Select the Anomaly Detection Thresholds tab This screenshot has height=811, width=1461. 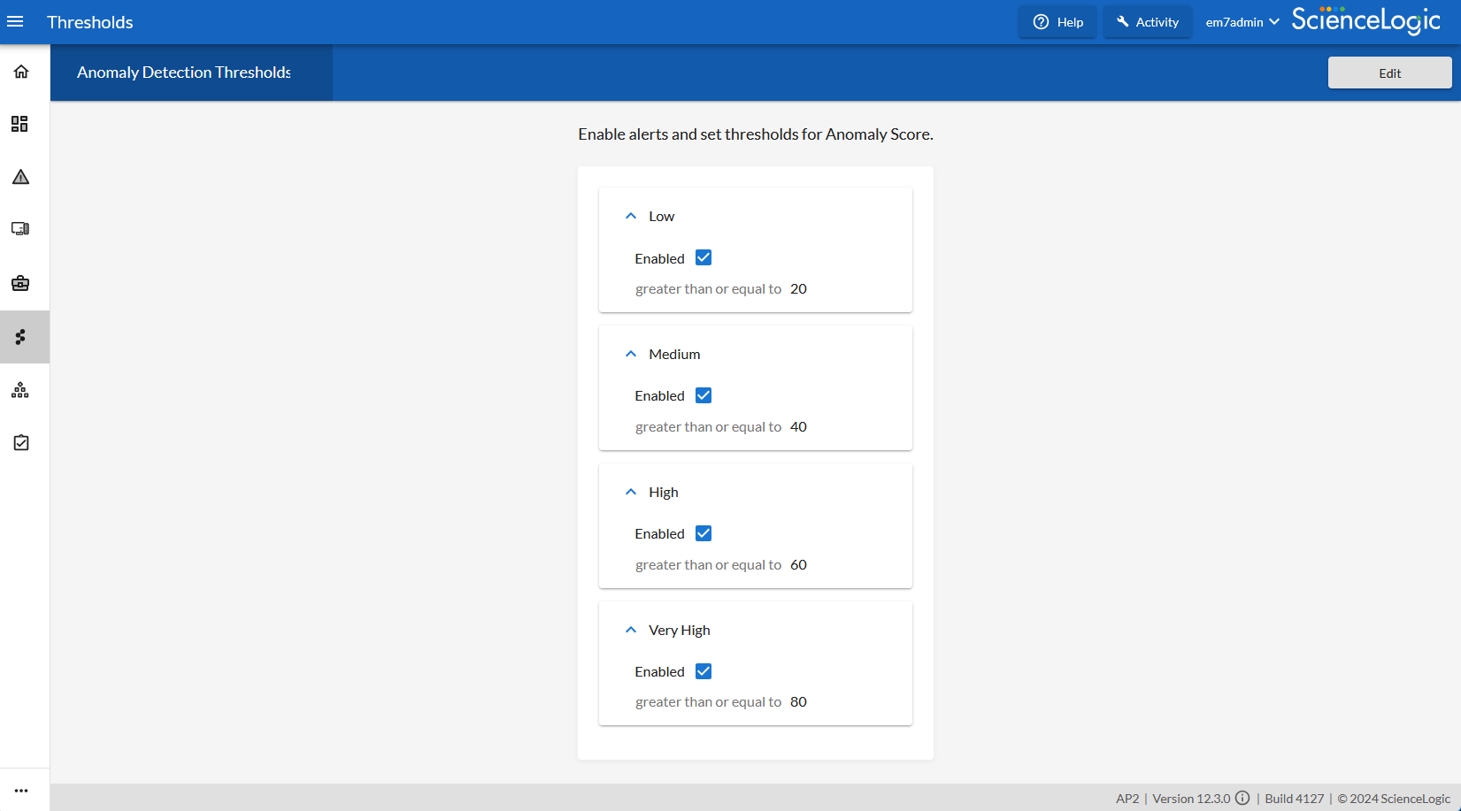[x=184, y=73]
